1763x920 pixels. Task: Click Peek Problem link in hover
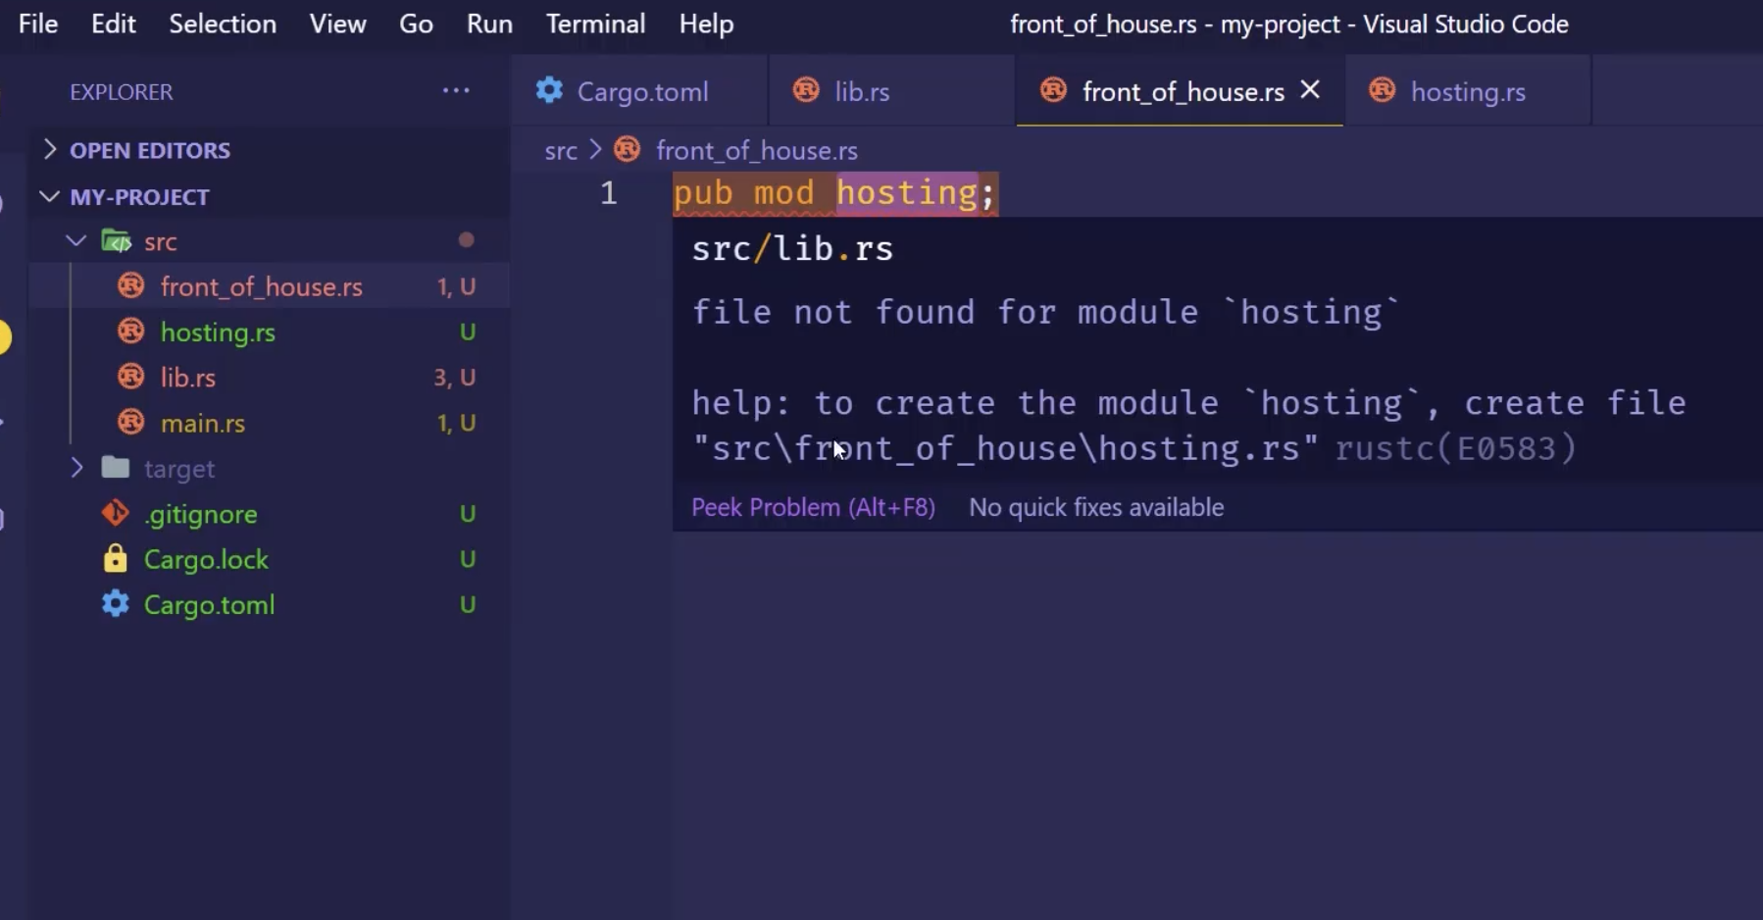[813, 507]
